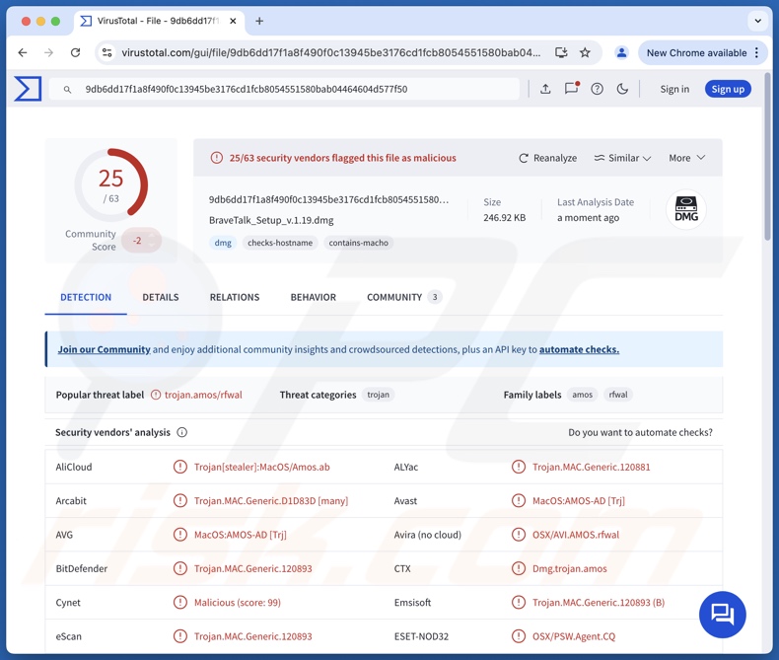Click the contains-macho tag

tap(358, 243)
